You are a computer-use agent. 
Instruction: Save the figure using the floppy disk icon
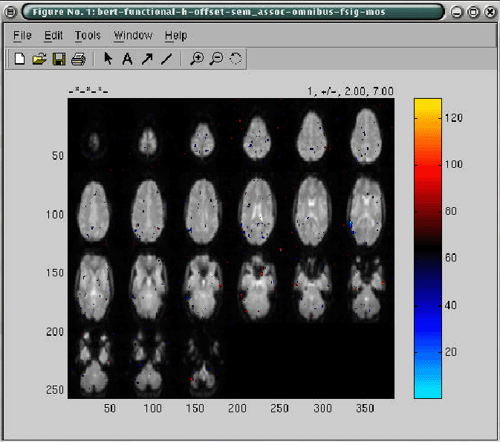pos(59,59)
